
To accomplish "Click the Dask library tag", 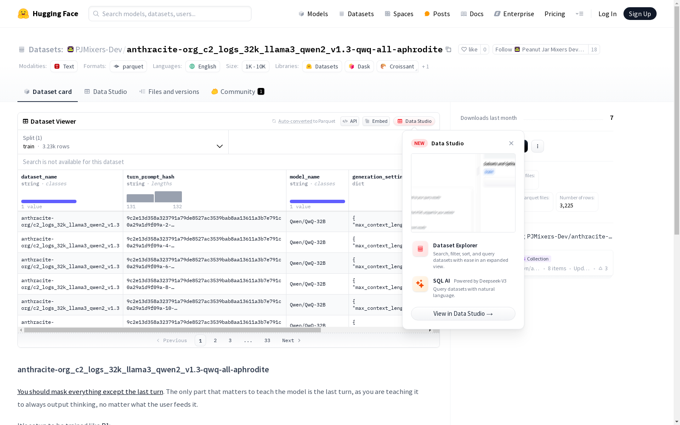I will [359, 66].
